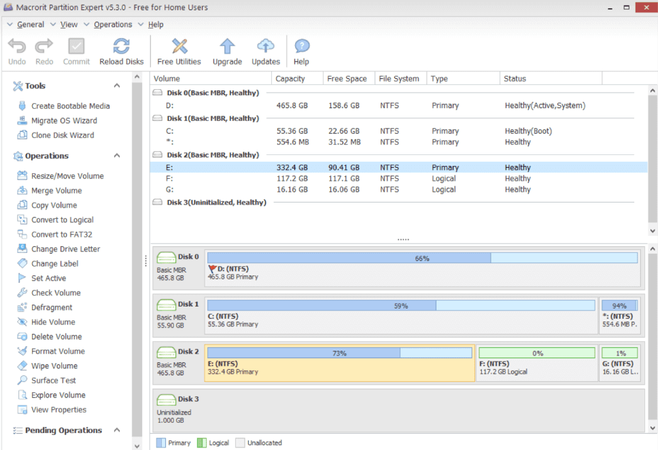Click volume list scroll down arrow

pyautogui.click(x=653, y=231)
